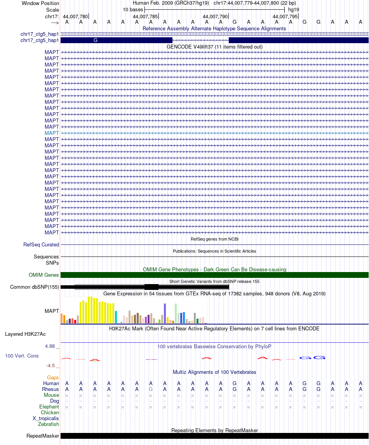Click the Human species row label
This screenshot has width=369, height=445.
point(51,384)
